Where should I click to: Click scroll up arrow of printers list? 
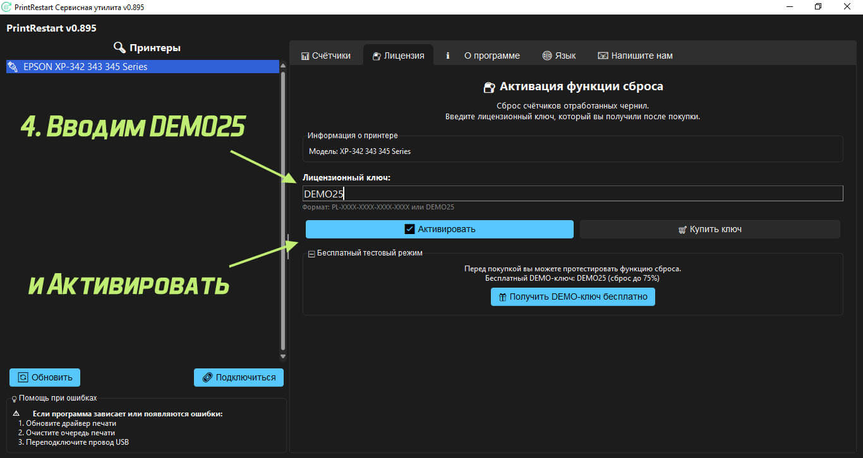(x=283, y=66)
